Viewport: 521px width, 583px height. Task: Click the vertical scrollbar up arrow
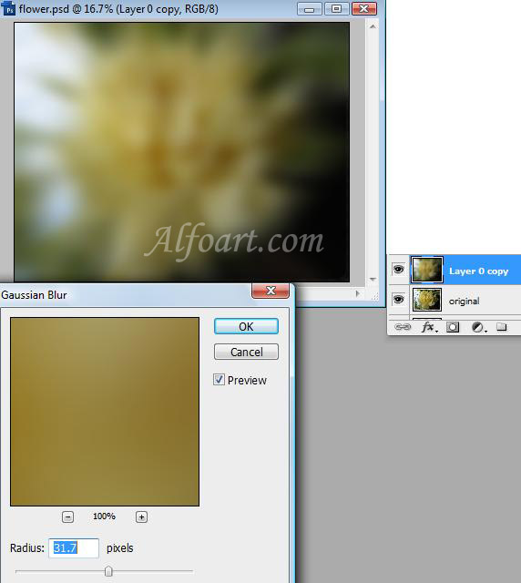tap(373, 26)
